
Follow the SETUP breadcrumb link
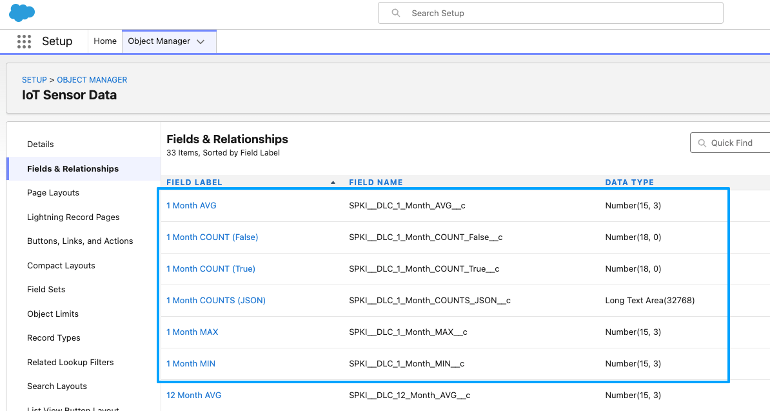[34, 79]
